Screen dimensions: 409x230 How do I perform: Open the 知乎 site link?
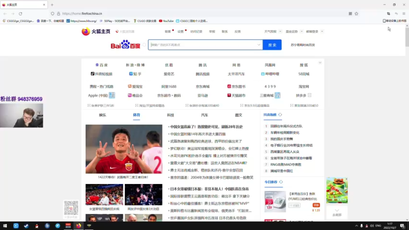point(135,74)
